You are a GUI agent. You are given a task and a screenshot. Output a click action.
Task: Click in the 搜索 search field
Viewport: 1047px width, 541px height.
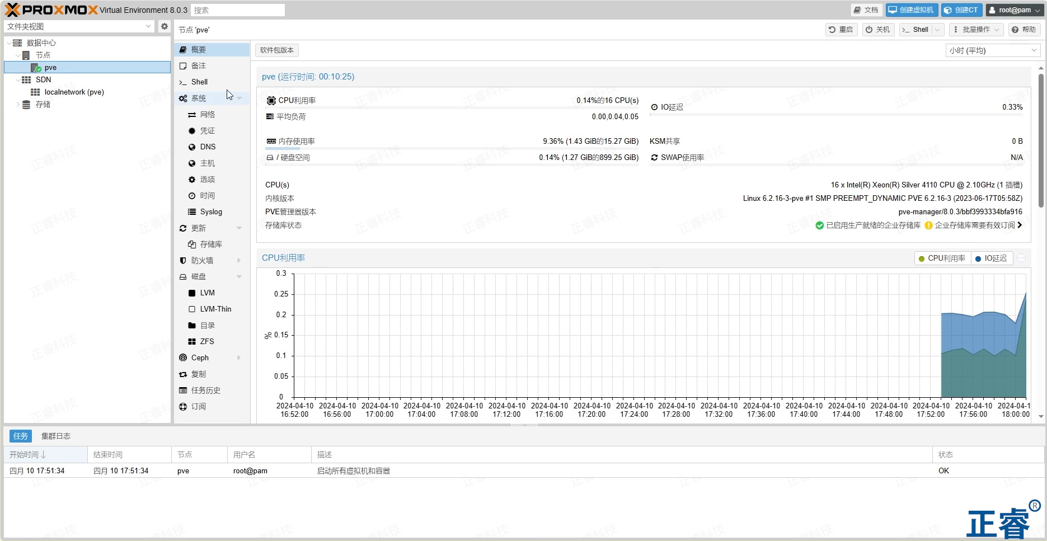point(238,10)
